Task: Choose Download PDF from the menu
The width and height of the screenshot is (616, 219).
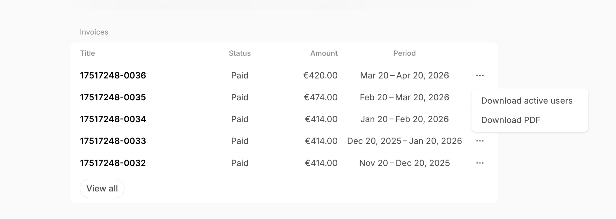Action: [x=511, y=120]
